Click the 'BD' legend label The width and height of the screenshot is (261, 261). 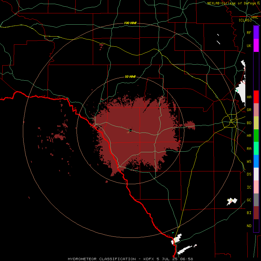tap(249, 123)
